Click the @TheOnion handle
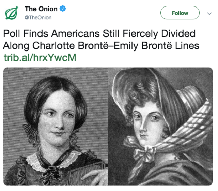 [38, 18]
